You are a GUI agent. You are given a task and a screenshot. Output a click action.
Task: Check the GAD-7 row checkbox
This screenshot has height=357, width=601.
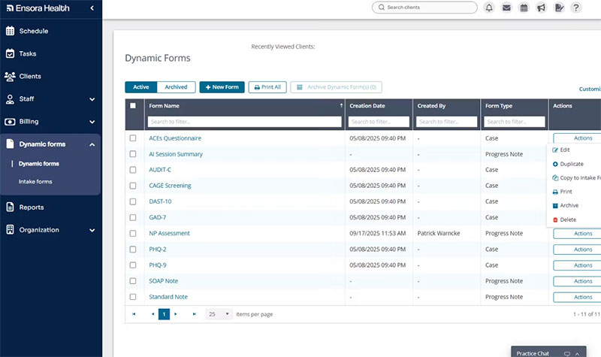[x=133, y=217]
